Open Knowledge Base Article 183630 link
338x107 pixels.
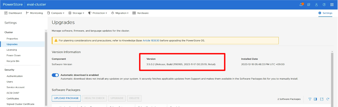coord(151,41)
